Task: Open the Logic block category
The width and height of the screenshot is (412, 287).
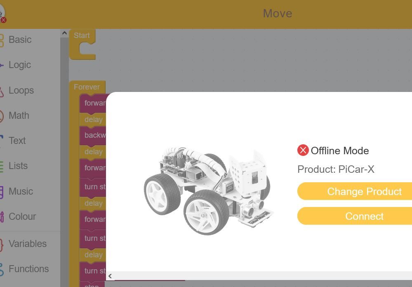Action: [20, 65]
